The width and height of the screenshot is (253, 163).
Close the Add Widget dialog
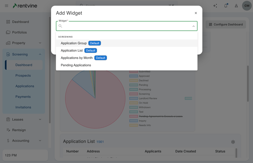pos(196,13)
